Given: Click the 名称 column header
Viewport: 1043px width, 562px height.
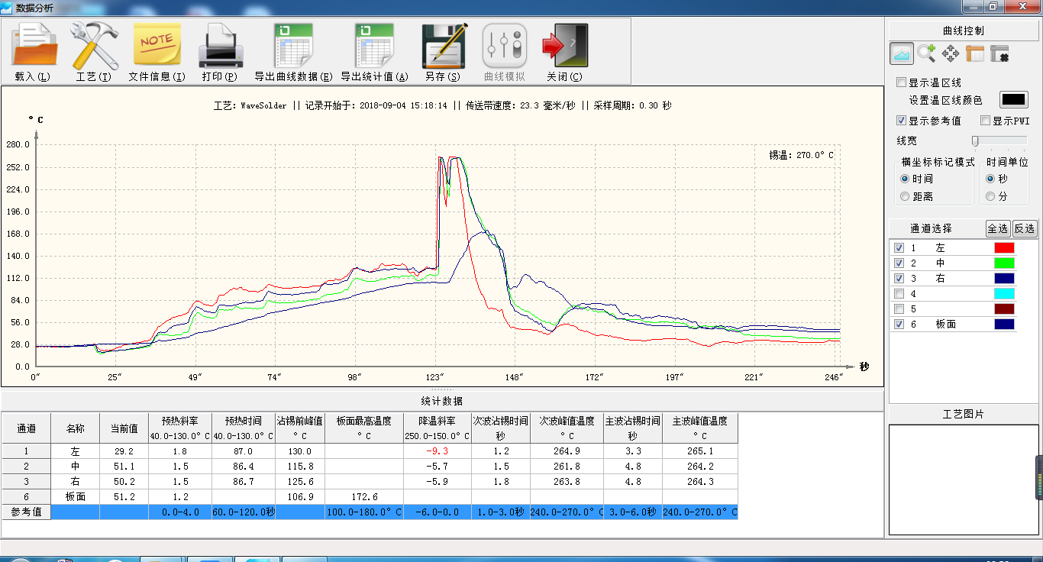Looking at the screenshot, I should 76,428.
